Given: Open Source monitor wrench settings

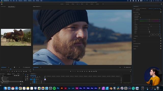Looking at the screenshot, I should (24, 67).
